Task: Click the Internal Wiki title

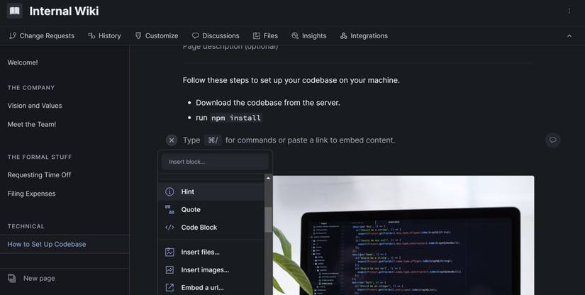Action: [64, 11]
